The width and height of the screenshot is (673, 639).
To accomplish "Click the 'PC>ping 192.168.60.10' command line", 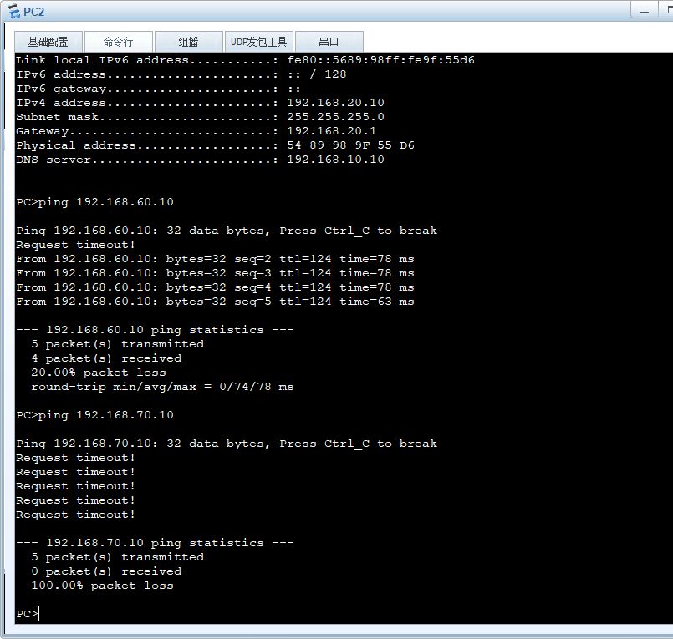I will pos(94,202).
